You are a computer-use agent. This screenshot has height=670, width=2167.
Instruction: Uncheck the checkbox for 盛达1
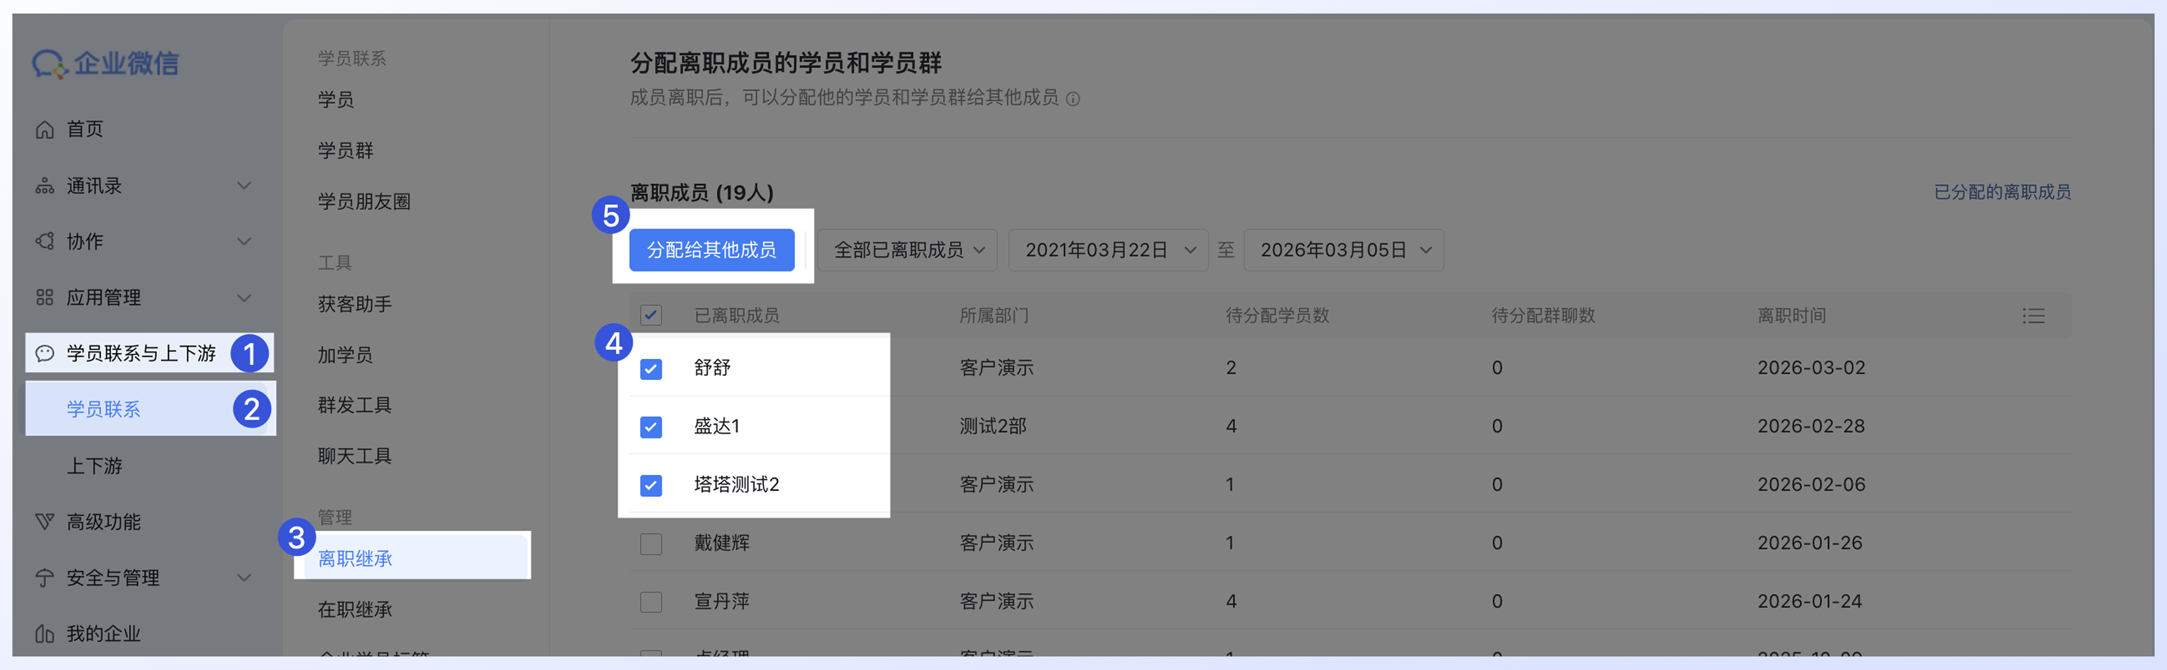tap(650, 427)
